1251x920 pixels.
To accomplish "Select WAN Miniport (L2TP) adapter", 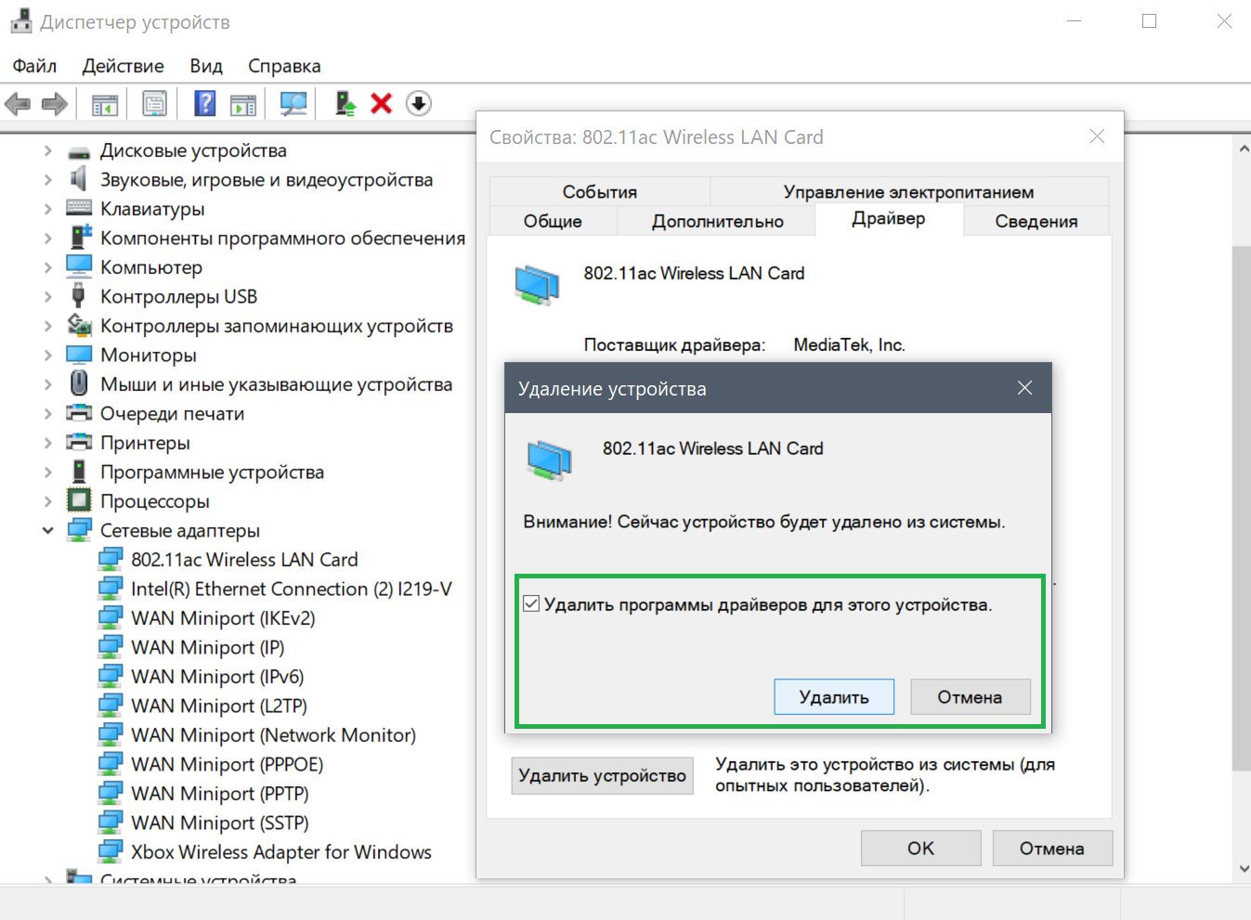I will (x=219, y=706).
